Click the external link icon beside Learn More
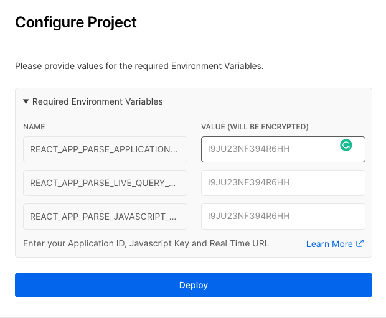 (x=360, y=243)
